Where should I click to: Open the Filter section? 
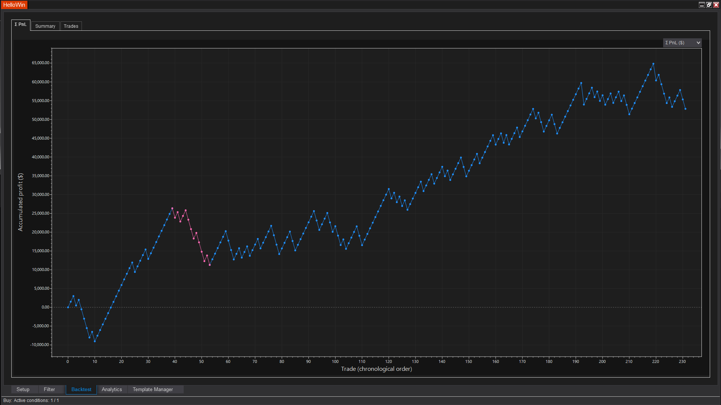[49, 389]
